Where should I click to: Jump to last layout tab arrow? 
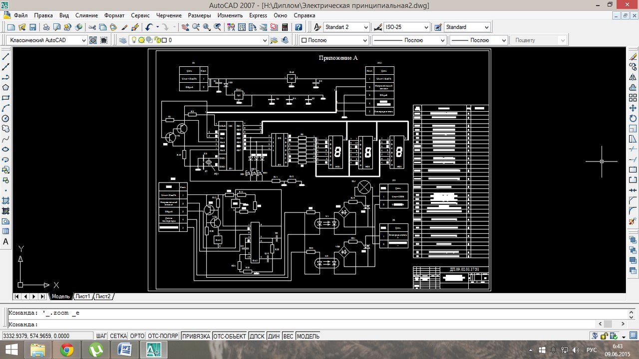[x=43, y=296]
